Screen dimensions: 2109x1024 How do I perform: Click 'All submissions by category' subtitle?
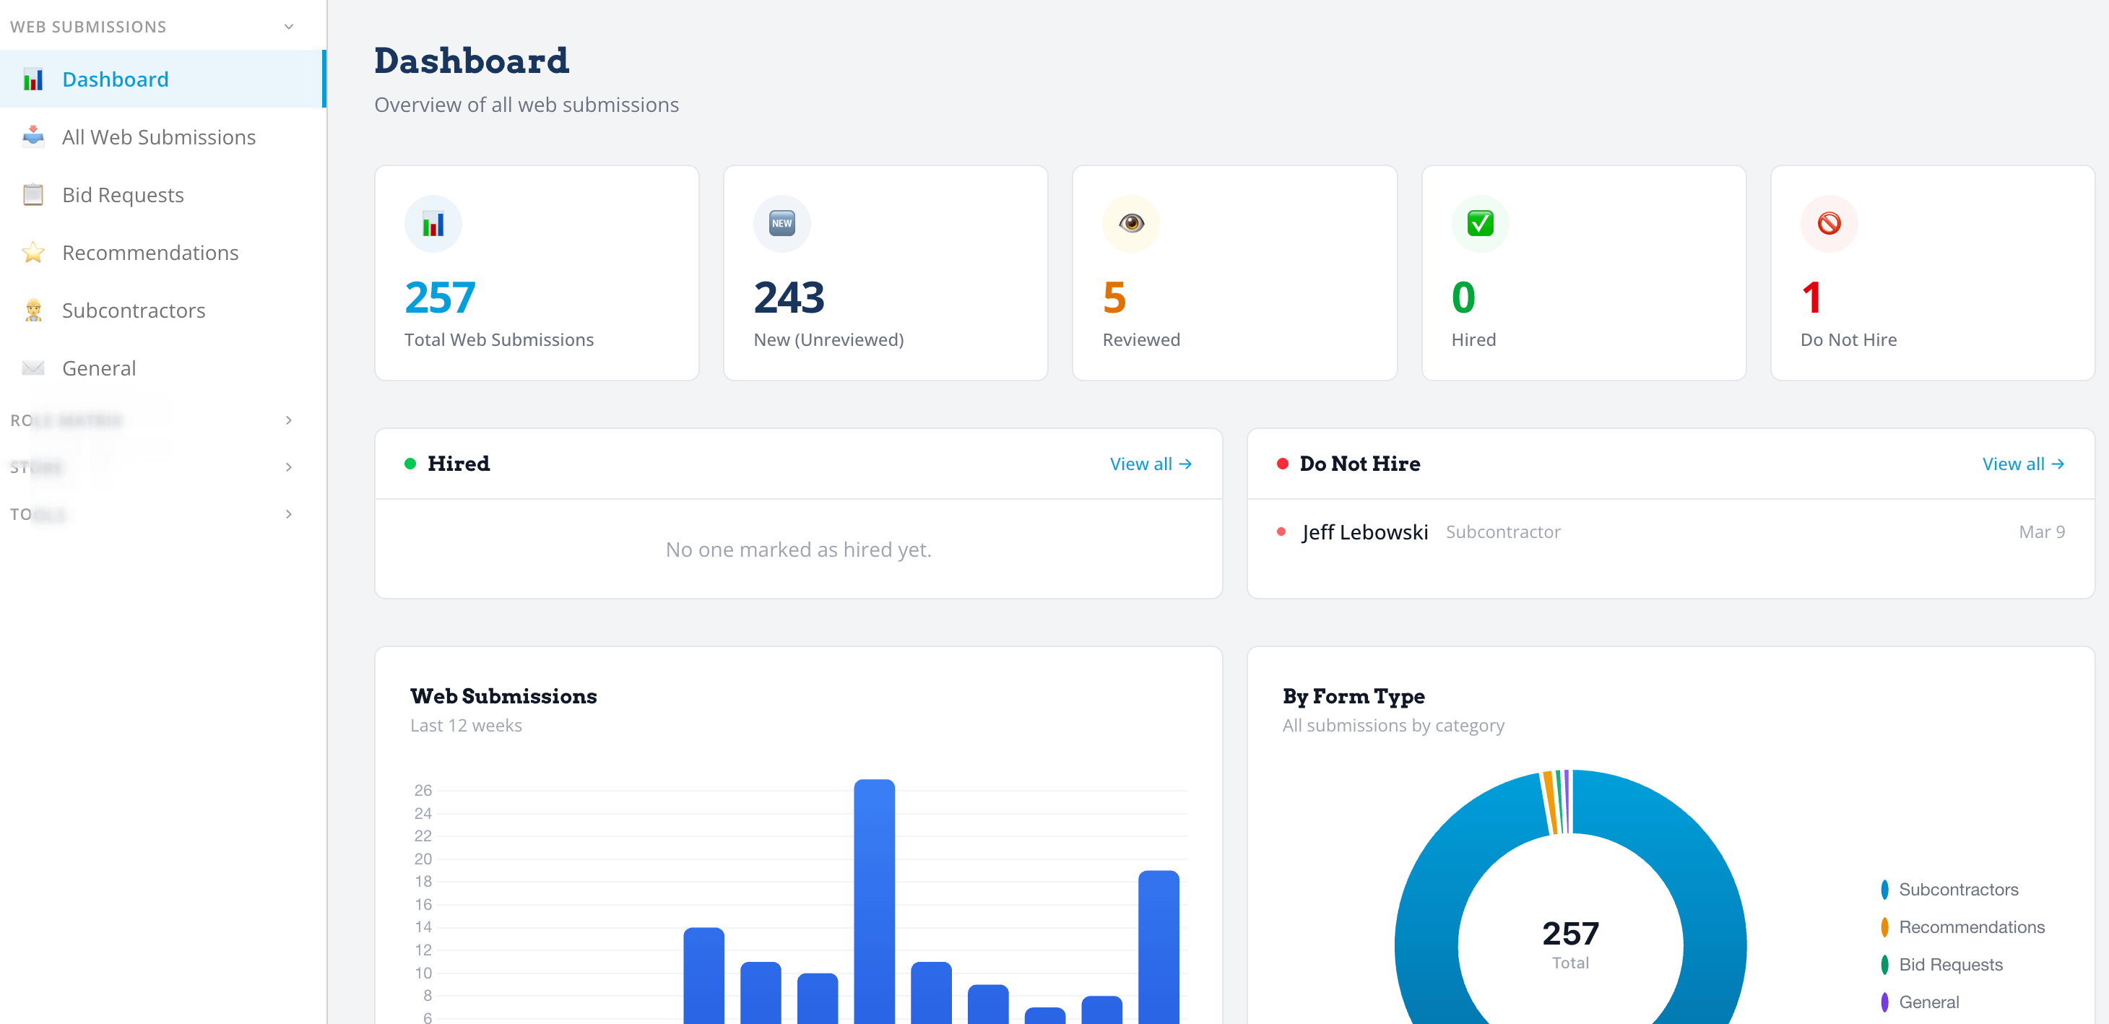click(x=1393, y=725)
